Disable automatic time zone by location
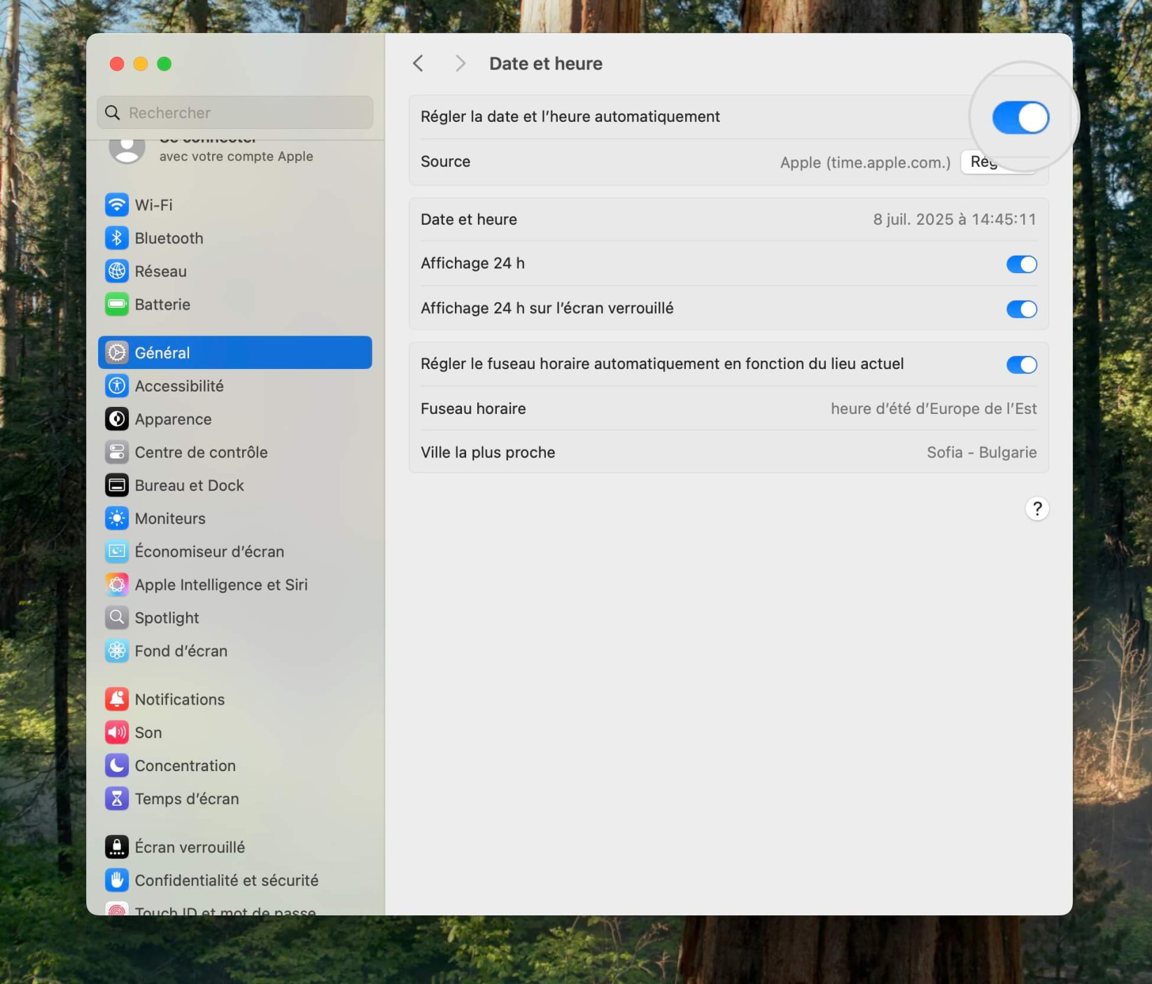Image resolution: width=1152 pixels, height=984 pixels. pos(1022,365)
